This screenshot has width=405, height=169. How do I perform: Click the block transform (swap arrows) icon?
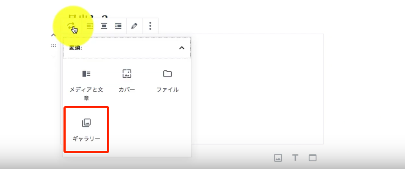coord(71,26)
